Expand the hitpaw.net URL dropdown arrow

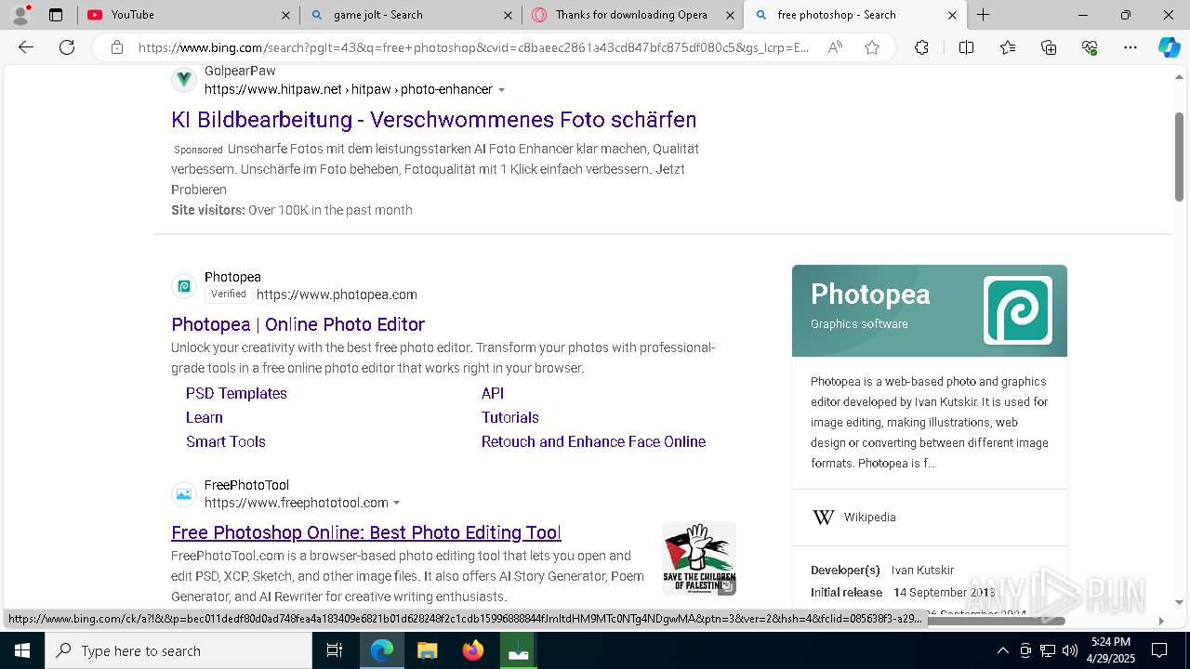[502, 90]
